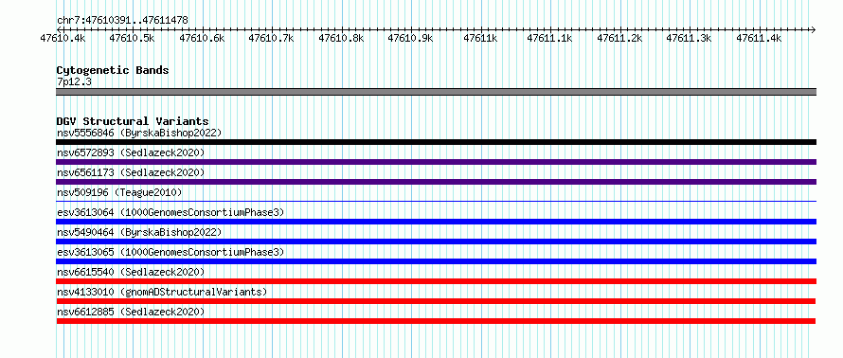
Task: Open nsv6615540 (Sedlazeck2020) variant label
Action: pos(131,272)
